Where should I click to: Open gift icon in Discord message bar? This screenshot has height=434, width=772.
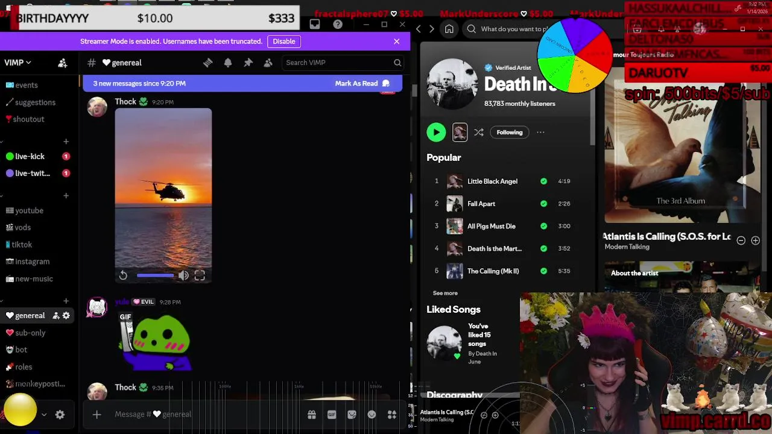312,415
